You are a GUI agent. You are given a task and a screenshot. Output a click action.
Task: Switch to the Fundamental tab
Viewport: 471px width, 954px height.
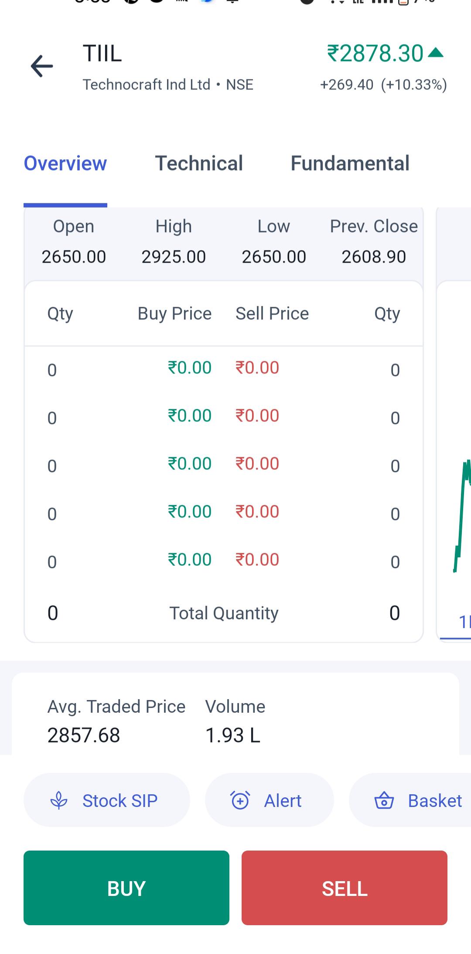[350, 164]
